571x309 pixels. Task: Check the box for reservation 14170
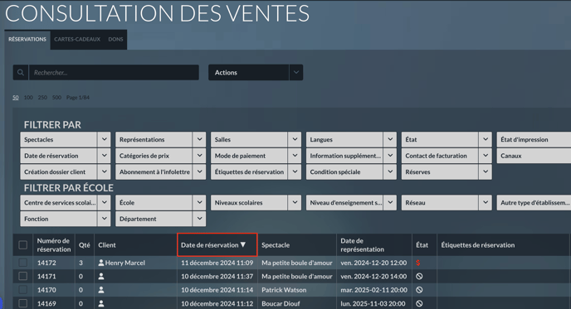coord(23,290)
